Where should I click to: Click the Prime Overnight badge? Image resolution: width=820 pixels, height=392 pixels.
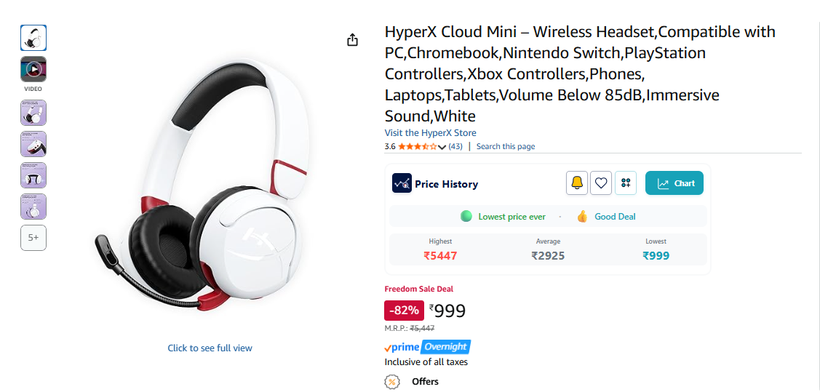click(427, 347)
